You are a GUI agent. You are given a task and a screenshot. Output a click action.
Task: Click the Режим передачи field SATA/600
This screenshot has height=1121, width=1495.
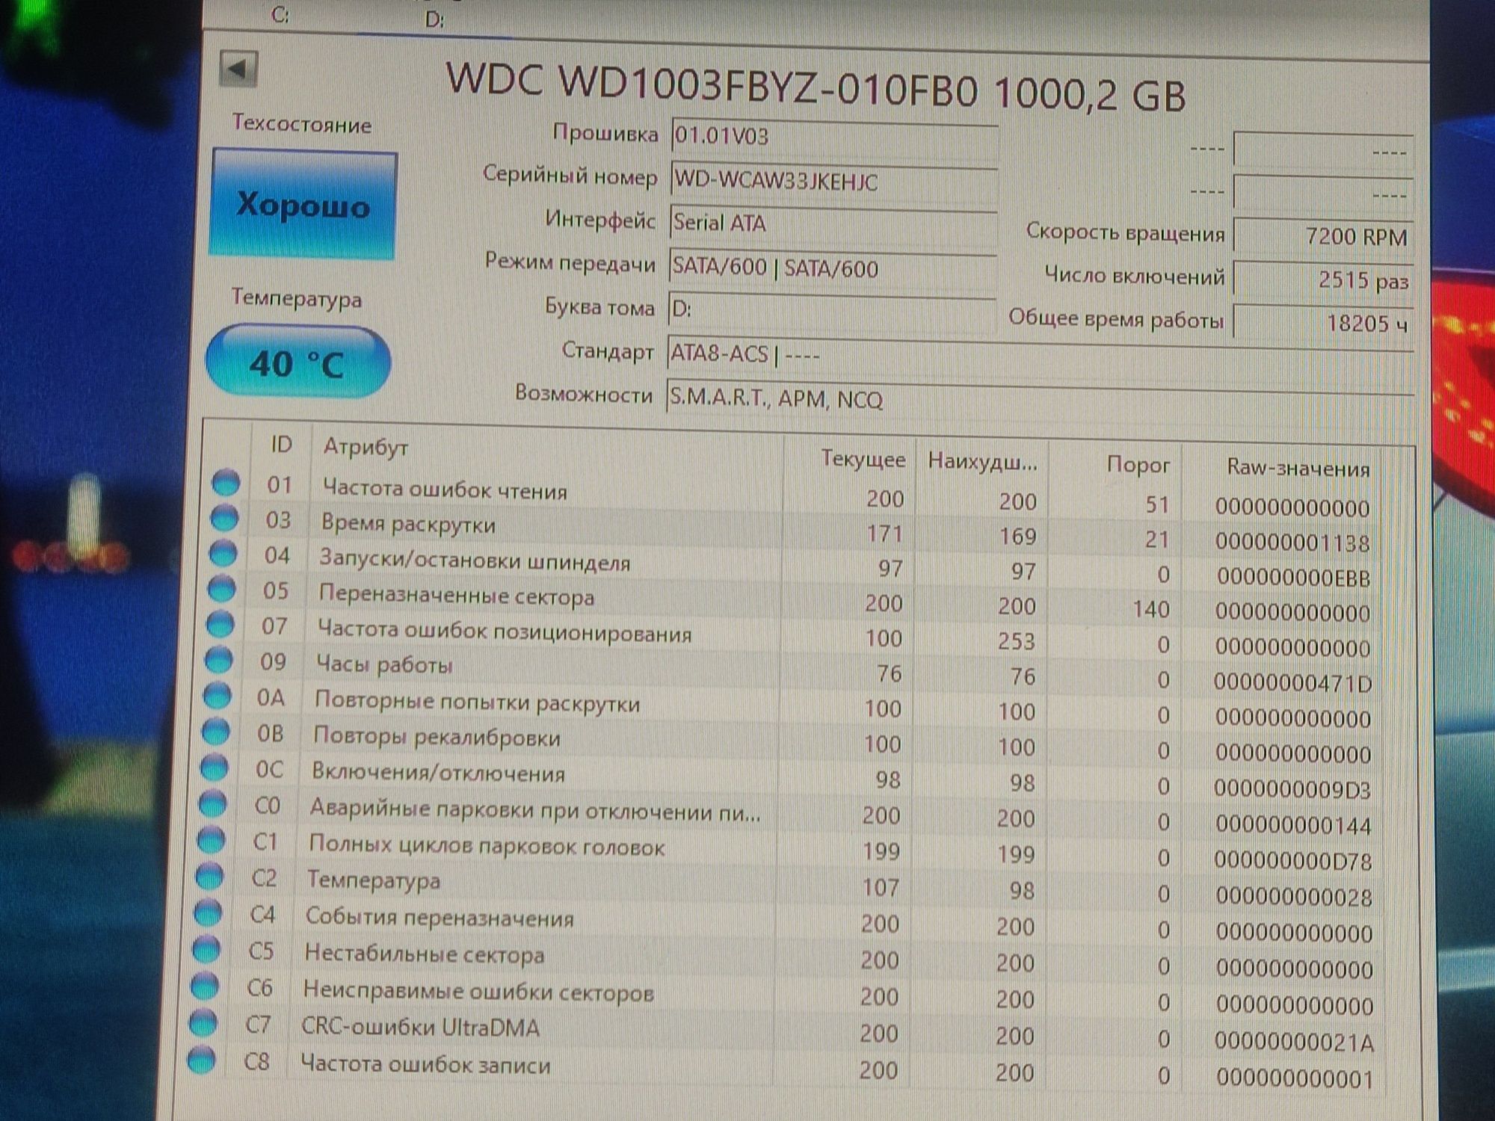(832, 268)
